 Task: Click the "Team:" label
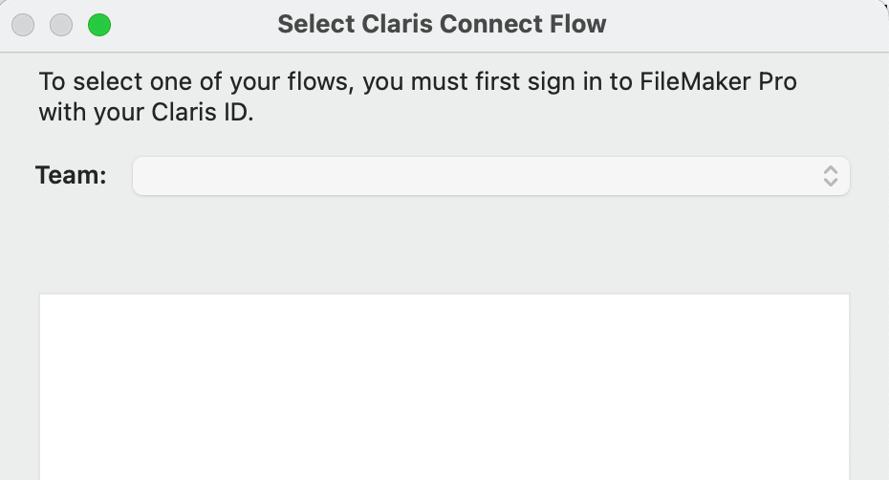71,176
